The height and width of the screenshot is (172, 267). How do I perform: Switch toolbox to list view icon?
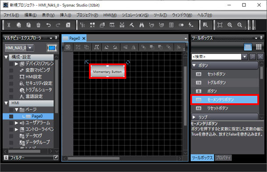click(248, 47)
